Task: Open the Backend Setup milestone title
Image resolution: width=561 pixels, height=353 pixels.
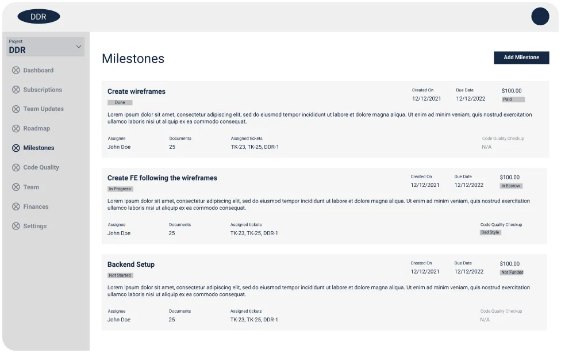Action: click(x=131, y=264)
